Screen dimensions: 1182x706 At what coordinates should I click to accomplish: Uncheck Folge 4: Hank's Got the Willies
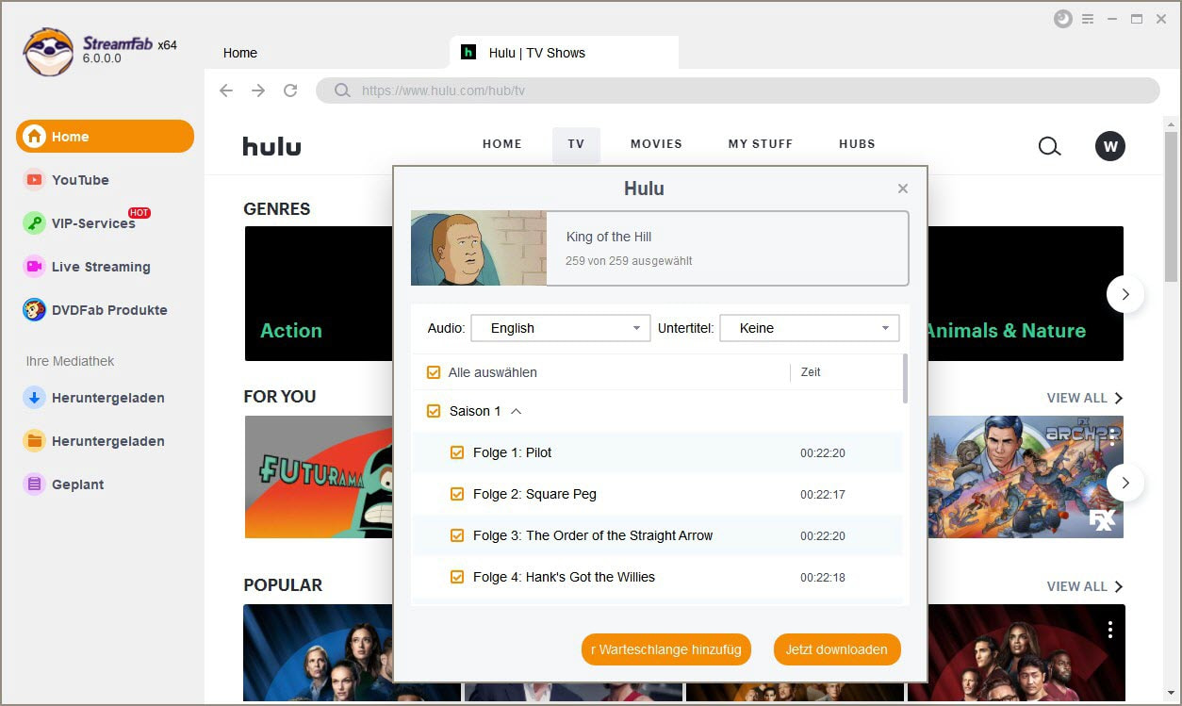pyautogui.click(x=457, y=577)
